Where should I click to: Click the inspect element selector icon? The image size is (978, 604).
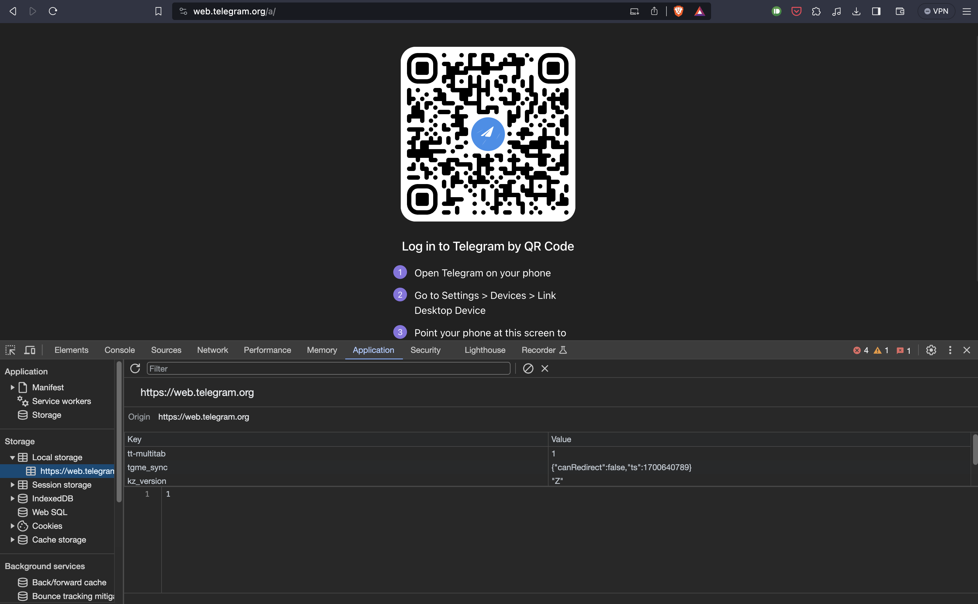10,350
